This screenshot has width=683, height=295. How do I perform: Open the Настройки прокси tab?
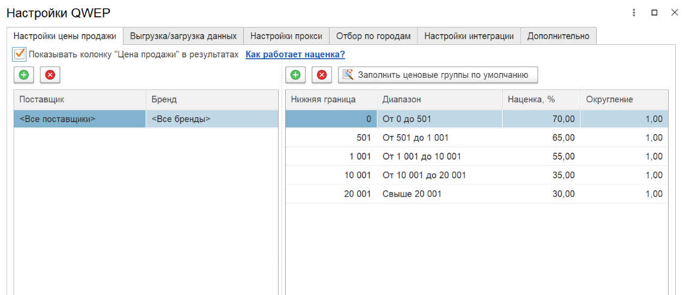coord(286,36)
